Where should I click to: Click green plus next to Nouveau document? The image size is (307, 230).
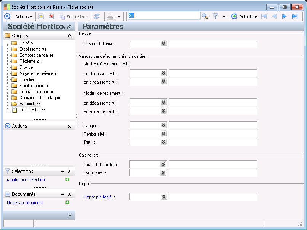point(67,202)
